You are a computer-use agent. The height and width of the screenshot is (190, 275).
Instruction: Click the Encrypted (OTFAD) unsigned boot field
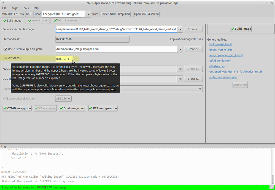coord(63,14)
